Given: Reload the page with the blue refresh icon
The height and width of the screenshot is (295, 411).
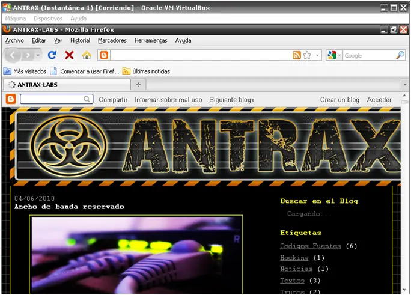Looking at the screenshot, I should click(52, 55).
